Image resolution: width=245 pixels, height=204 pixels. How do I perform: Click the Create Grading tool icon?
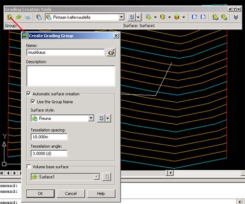click(x=148, y=17)
